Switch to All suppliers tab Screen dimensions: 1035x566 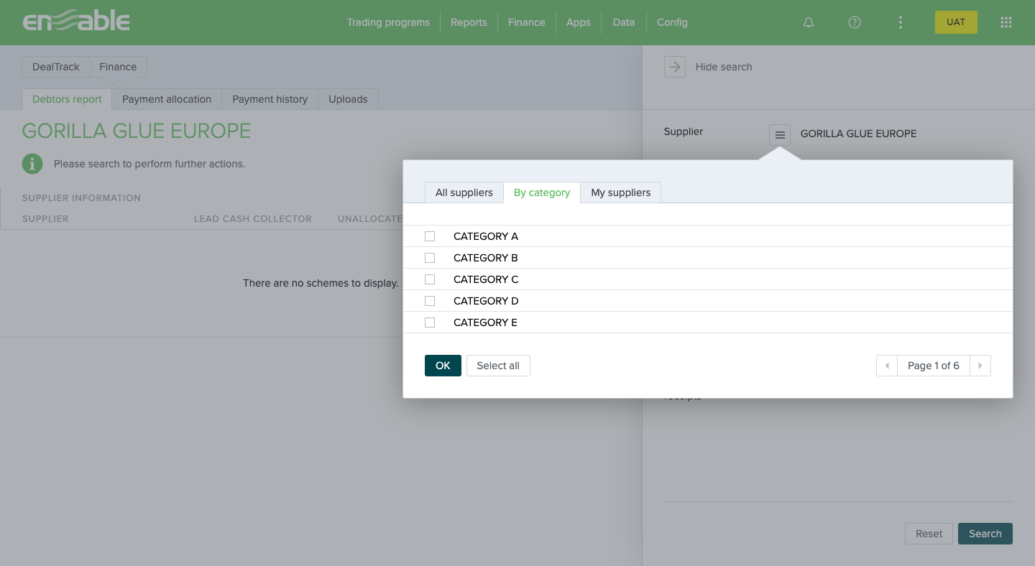point(464,192)
